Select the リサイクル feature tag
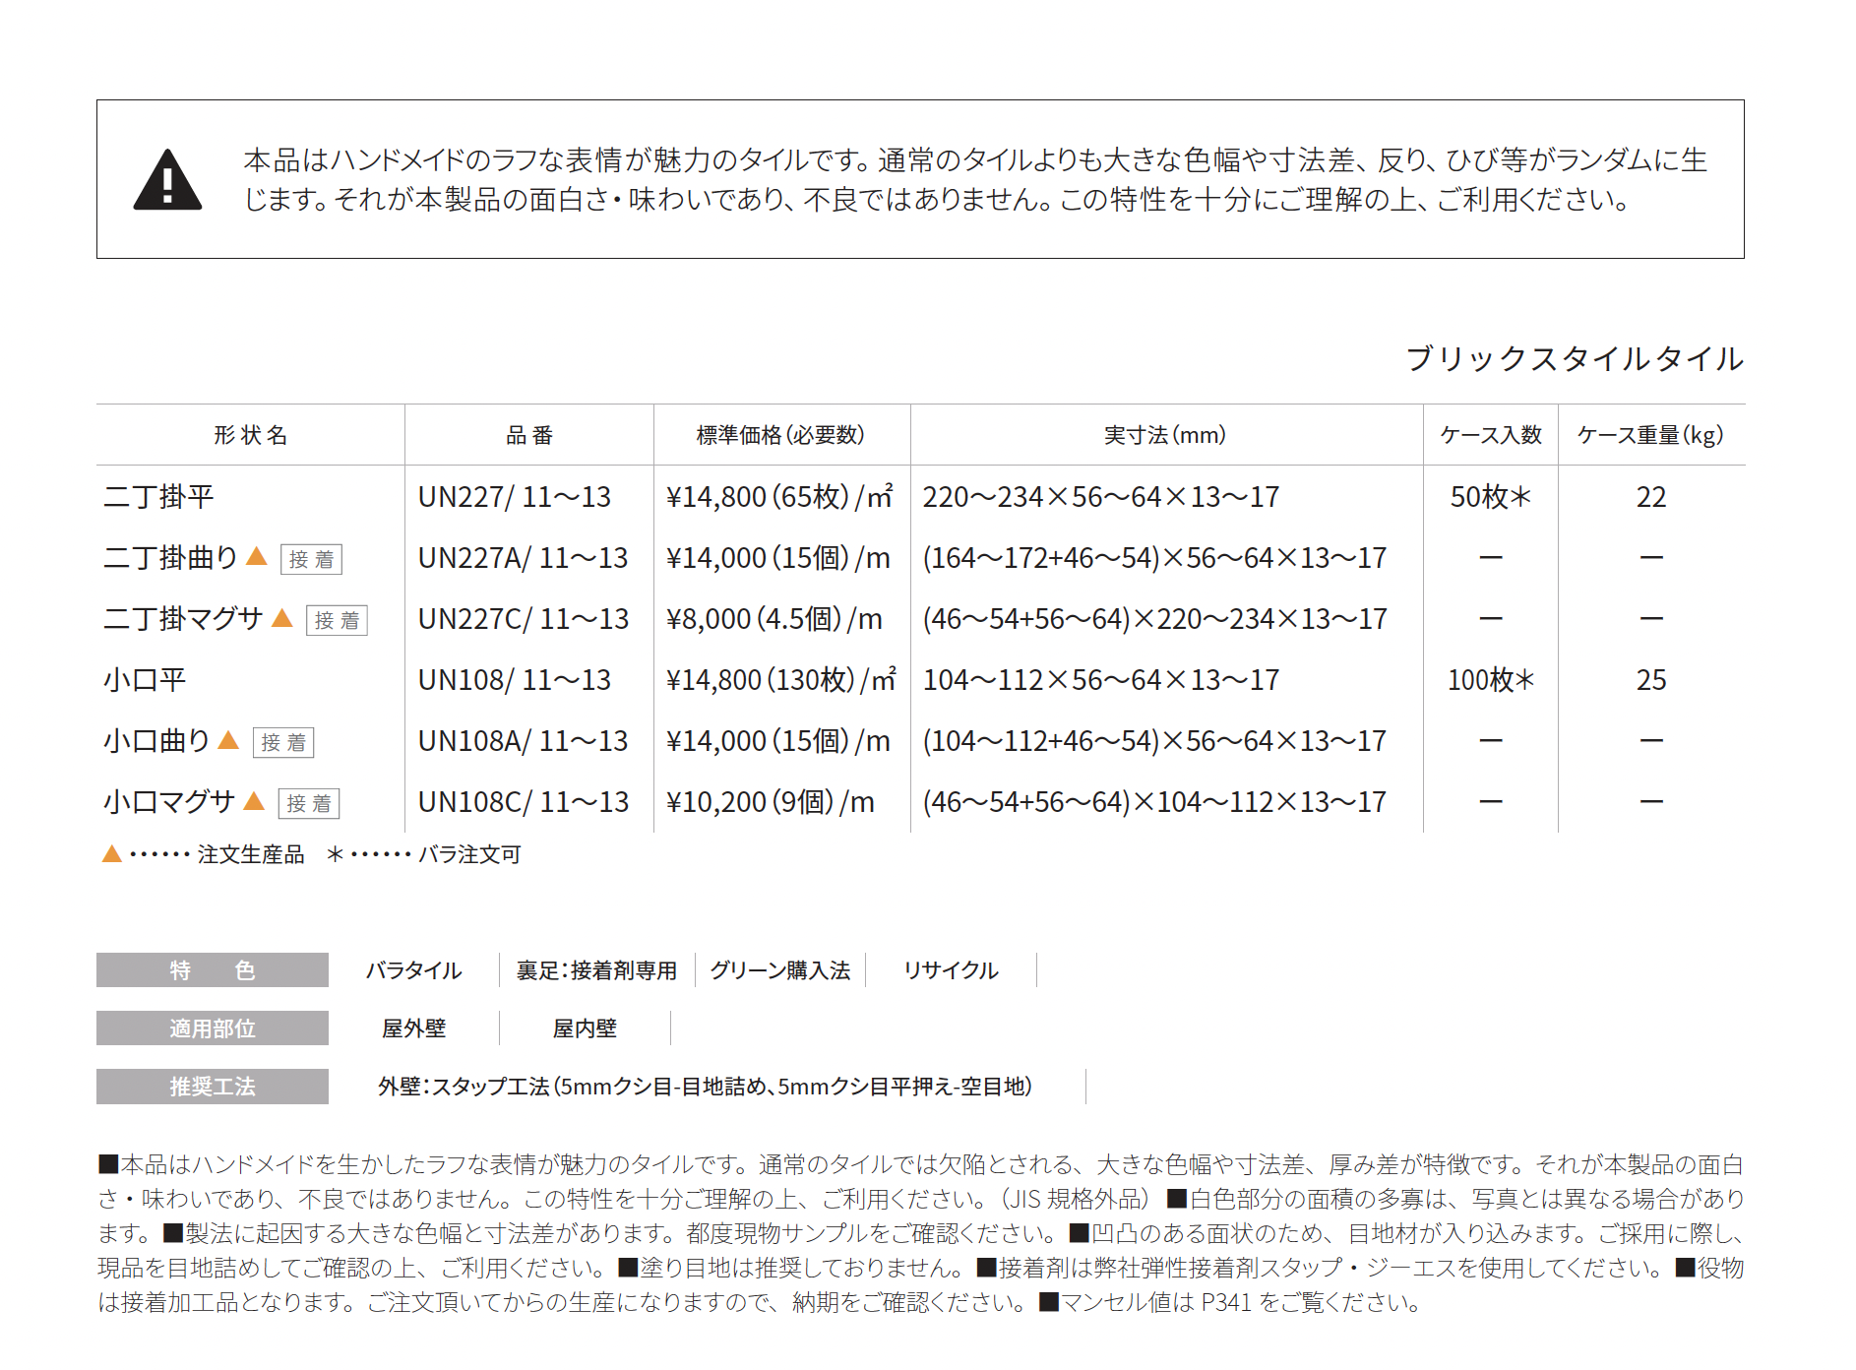The height and width of the screenshot is (1370, 1856). coord(951,970)
